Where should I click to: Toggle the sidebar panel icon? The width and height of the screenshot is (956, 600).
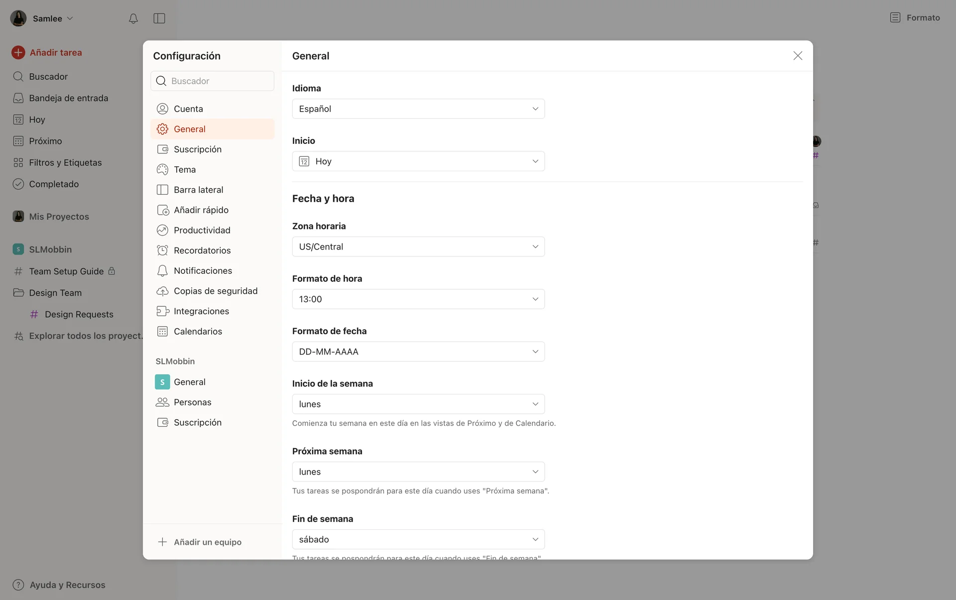[x=159, y=18]
